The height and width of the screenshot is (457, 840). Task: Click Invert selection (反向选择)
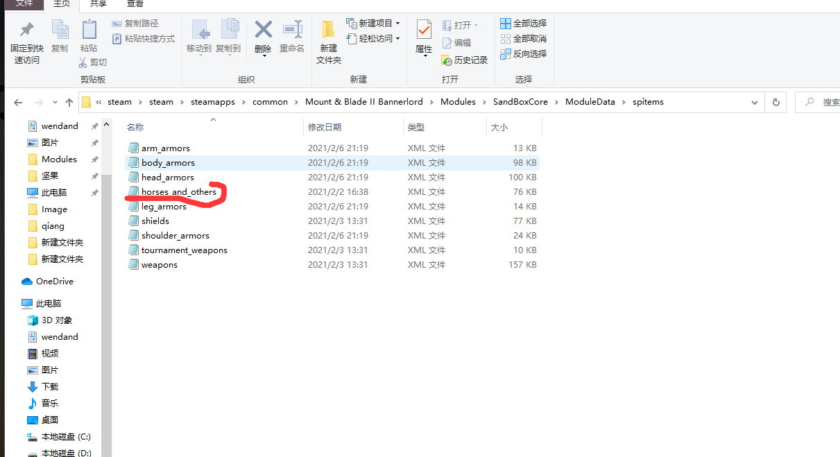[x=524, y=54]
